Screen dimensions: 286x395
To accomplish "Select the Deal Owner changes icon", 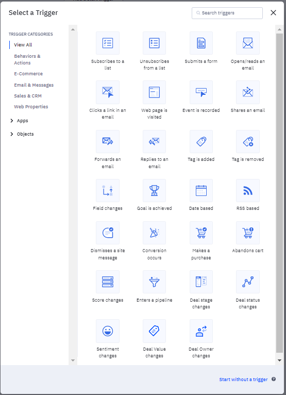I will 201,331.
